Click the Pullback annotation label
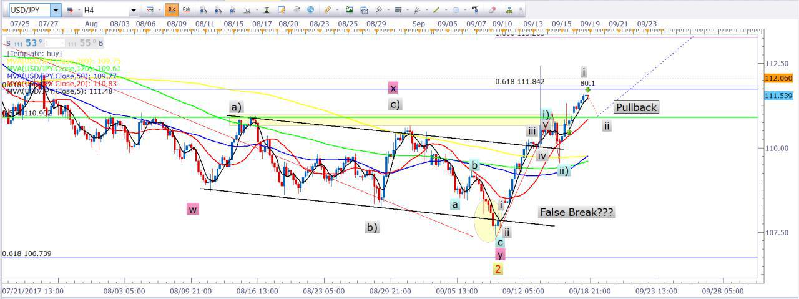The width and height of the screenshot is (799, 299). 636,107
